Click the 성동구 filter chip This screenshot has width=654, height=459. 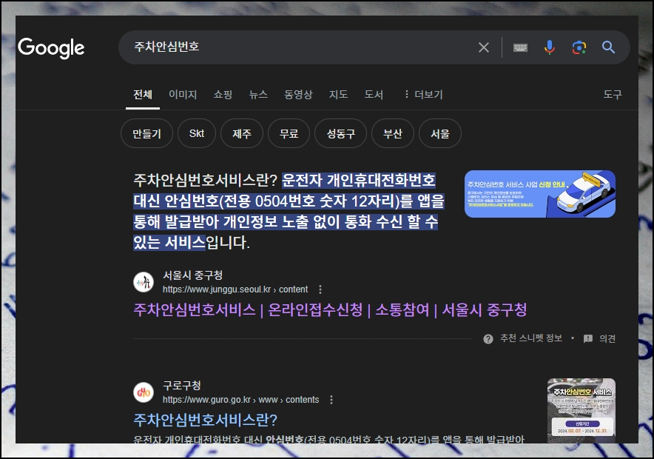click(x=341, y=133)
